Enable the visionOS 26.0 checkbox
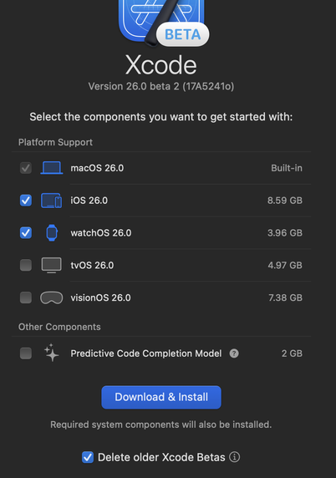Image resolution: width=336 pixels, height=478 pixels. (x=26, y=297)
